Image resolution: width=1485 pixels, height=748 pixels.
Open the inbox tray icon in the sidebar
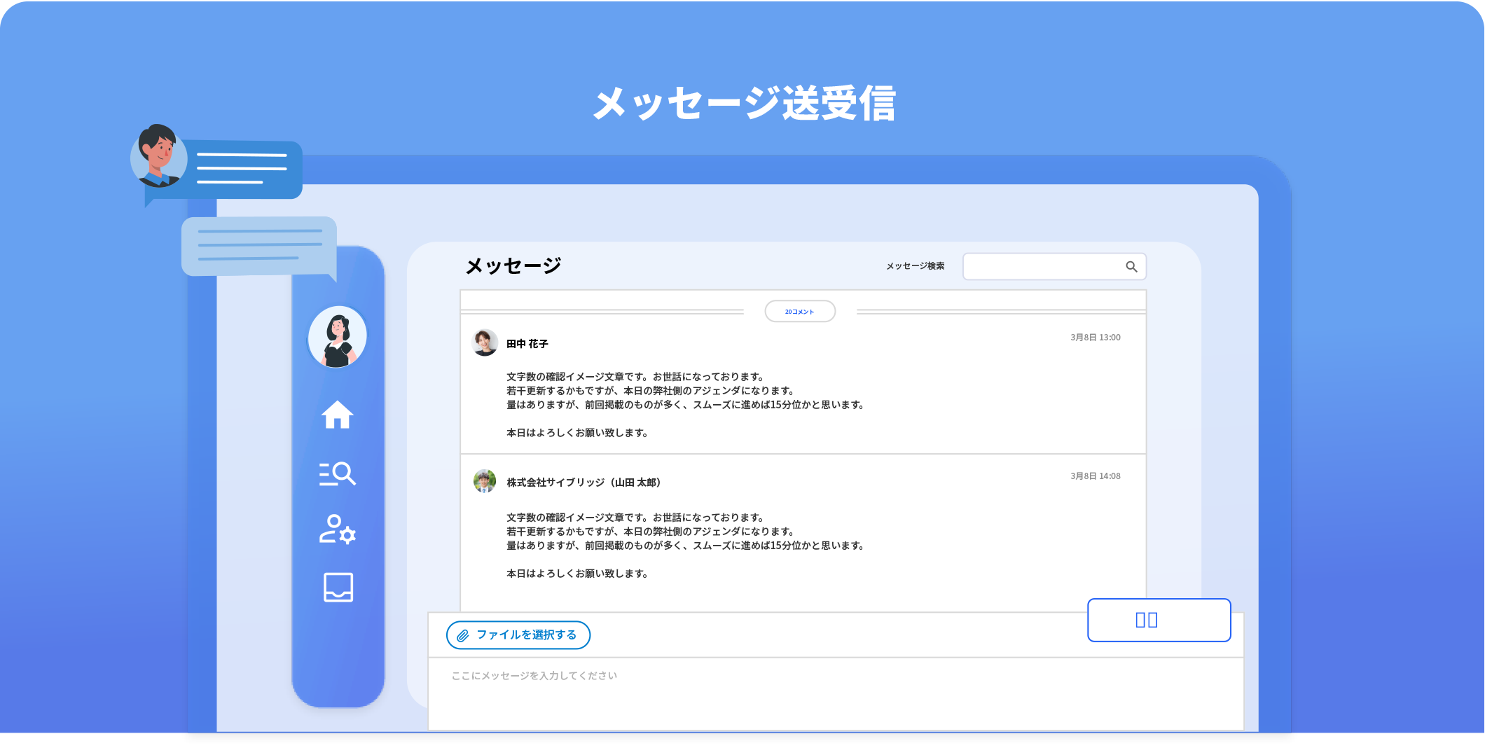point(338,588)
